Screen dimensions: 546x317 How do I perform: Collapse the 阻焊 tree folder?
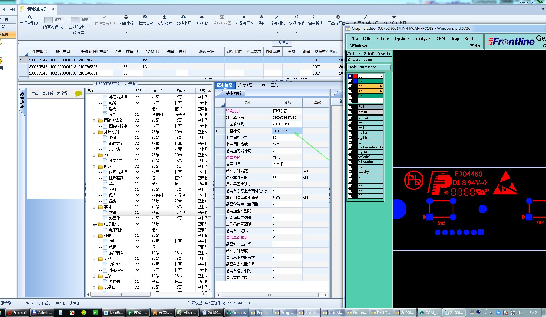[x=94, y=167]
